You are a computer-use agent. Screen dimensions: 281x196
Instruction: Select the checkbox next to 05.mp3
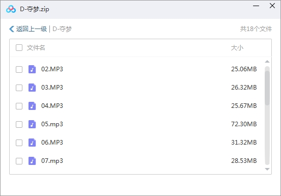point(19,124)
